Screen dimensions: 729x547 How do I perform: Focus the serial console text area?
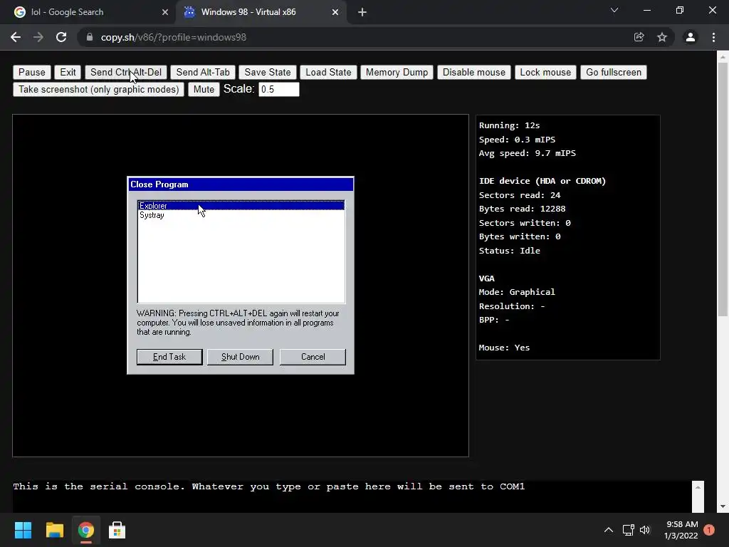pos(352,496)
